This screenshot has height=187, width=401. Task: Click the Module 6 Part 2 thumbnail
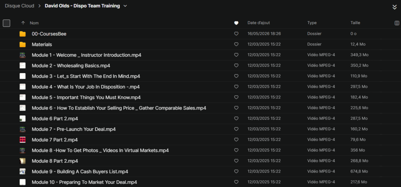click(x=22, y=119)
